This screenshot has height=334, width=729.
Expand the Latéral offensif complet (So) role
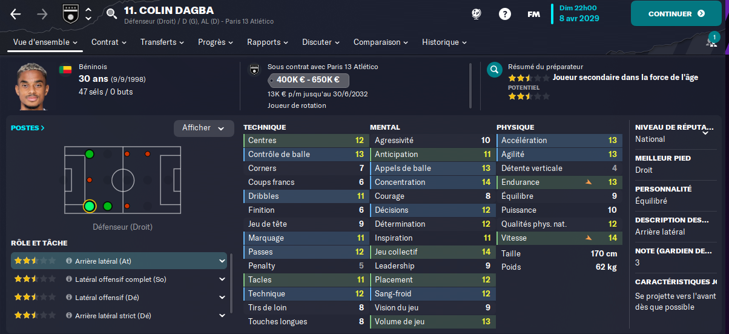[222, 279]
